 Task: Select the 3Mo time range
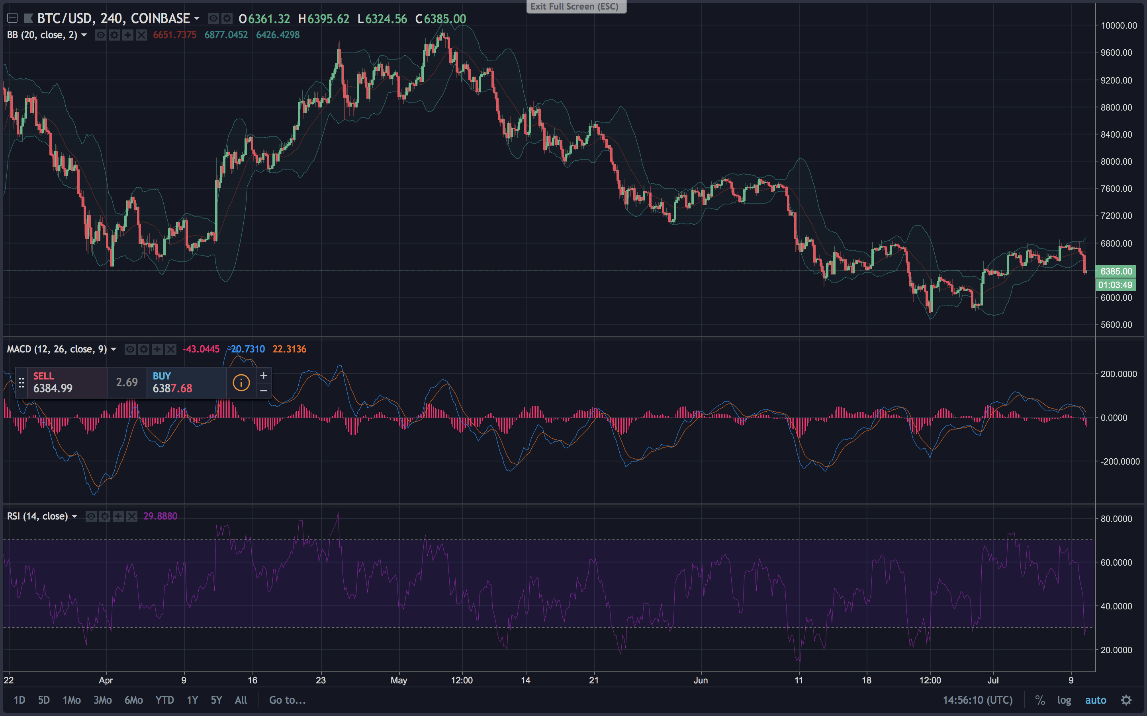coord(102,700)
